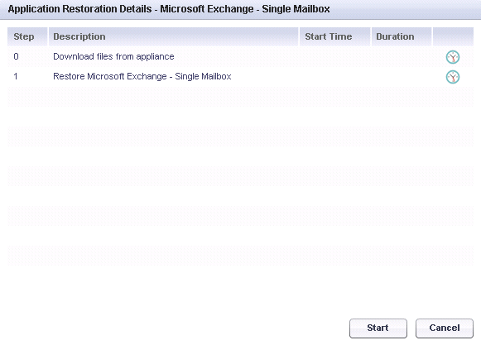The height and width of the screenshot is (345, 481).
Task: Click pending clock icon for Restore Exchange step
Action: tap(453, 77)
